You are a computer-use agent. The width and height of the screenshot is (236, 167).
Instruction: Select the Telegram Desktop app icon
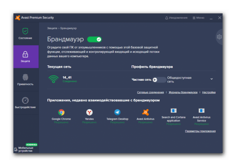[x=117, y=112]
